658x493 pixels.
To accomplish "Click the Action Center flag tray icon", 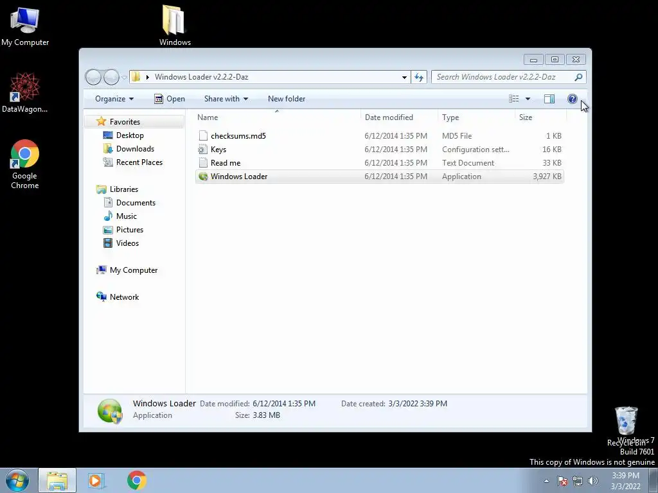I will click(x=562, y=481).
